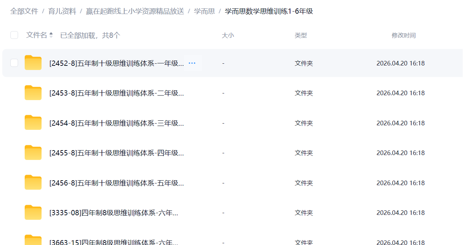The image size is (463, 245).
Task: Open [2454-8]五年制十级思维训练体系-三年级 folder name
Action: pos(117,123)
